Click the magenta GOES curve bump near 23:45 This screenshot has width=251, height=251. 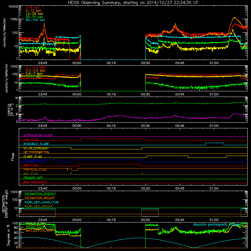(45, 118)
